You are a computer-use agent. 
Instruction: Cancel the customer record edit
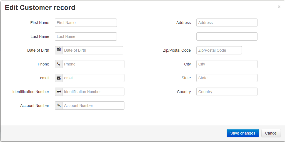click(271, 133)
